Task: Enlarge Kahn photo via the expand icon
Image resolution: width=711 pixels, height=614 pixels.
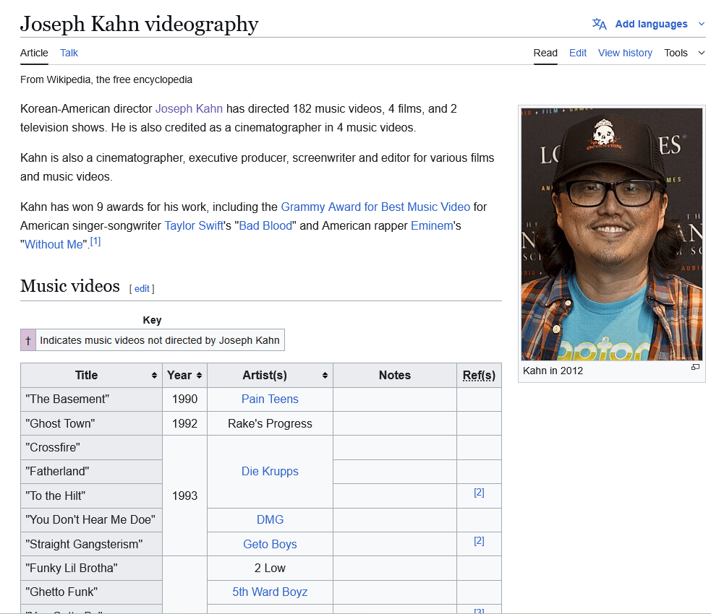Action: (x=695, y=367)
